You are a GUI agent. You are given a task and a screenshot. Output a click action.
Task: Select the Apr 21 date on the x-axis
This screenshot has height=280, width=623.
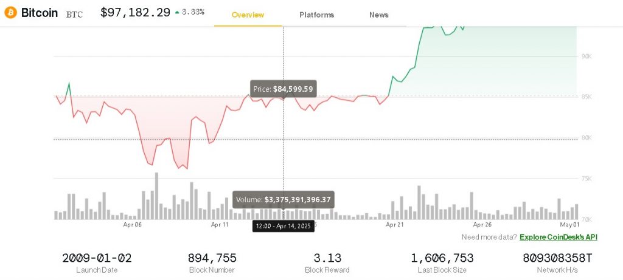point(395,225)
